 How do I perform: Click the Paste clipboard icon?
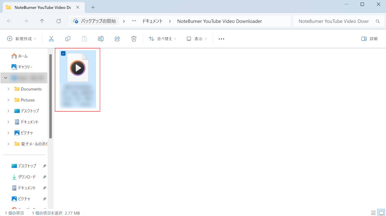(x=84, y=39)
